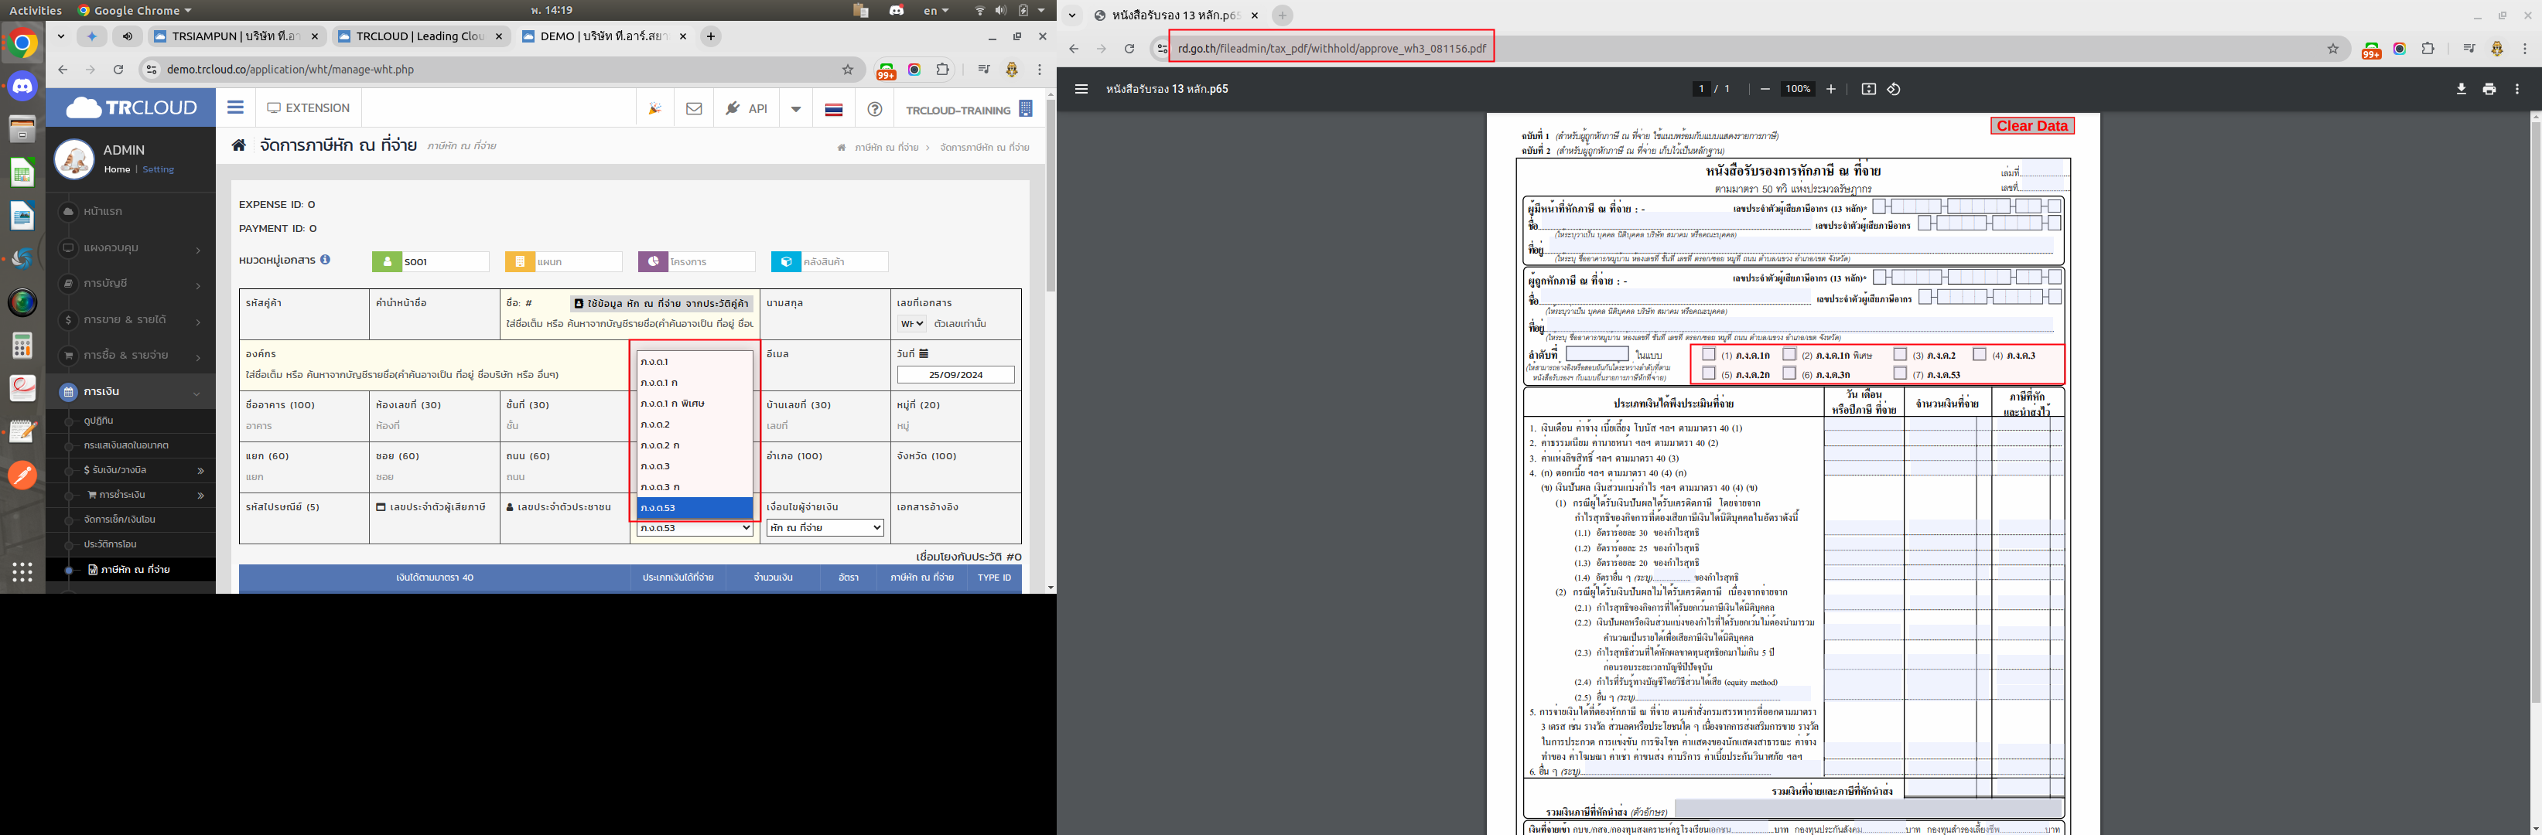This screenshot has width=2542, height=835.
Task: Download the PDF document
Action: 2461,89
